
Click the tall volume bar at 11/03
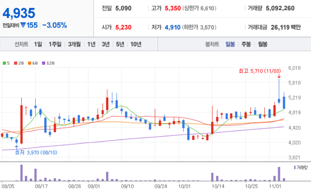pyautogui.click(x=279, y=174)
